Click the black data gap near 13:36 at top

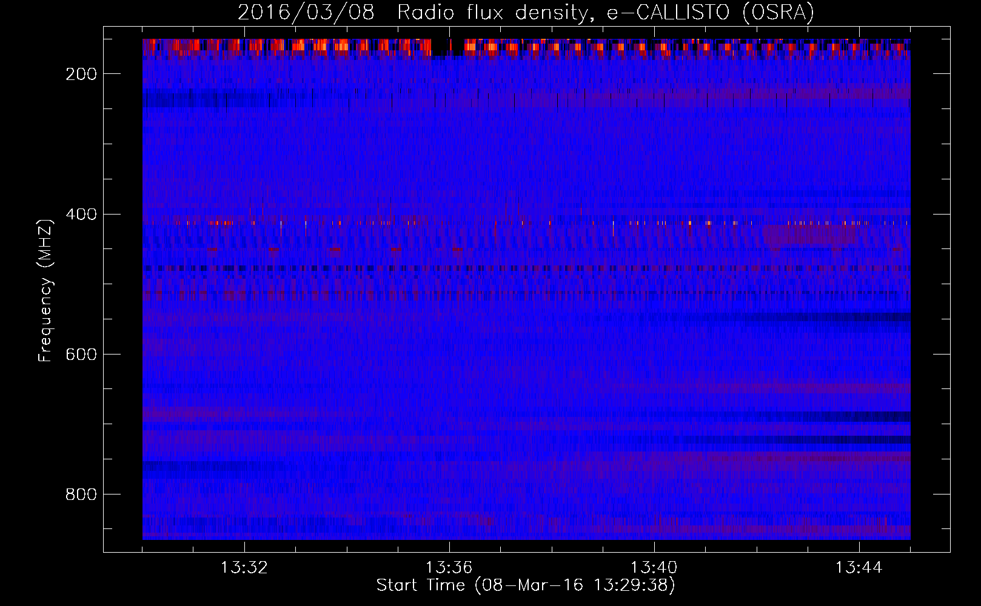(x=447, y=47)
